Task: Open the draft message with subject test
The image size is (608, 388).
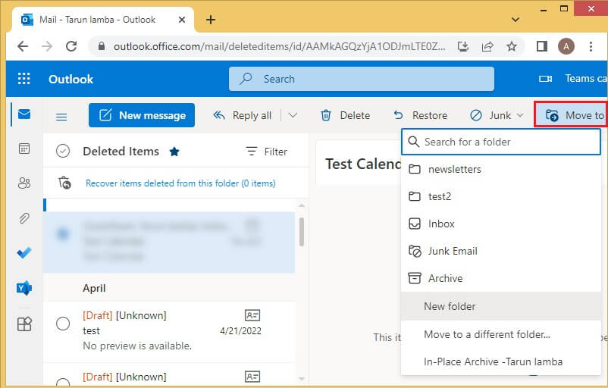Action: [x=168, y=330]
